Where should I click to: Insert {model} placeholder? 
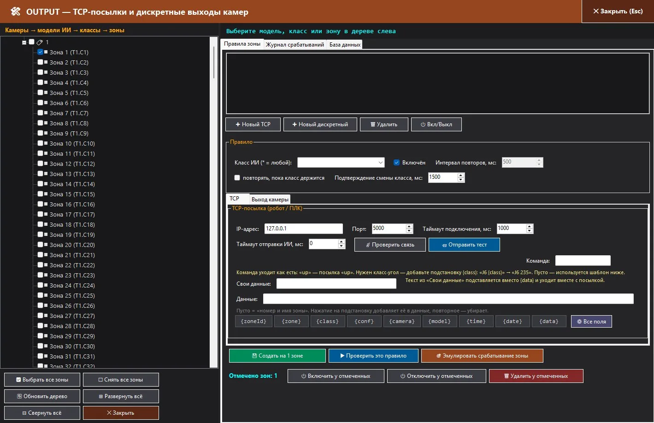click(x=440, y=321)
